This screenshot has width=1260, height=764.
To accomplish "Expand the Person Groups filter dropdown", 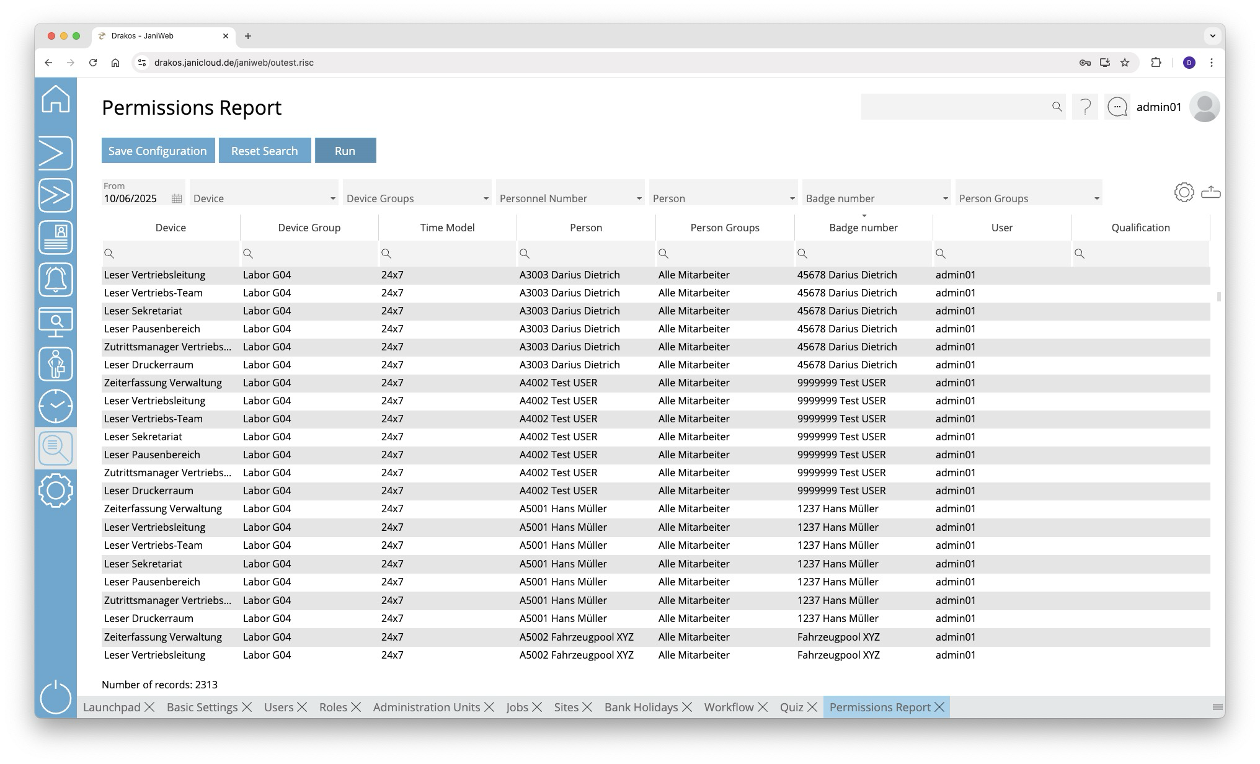I will (1096, 198).
